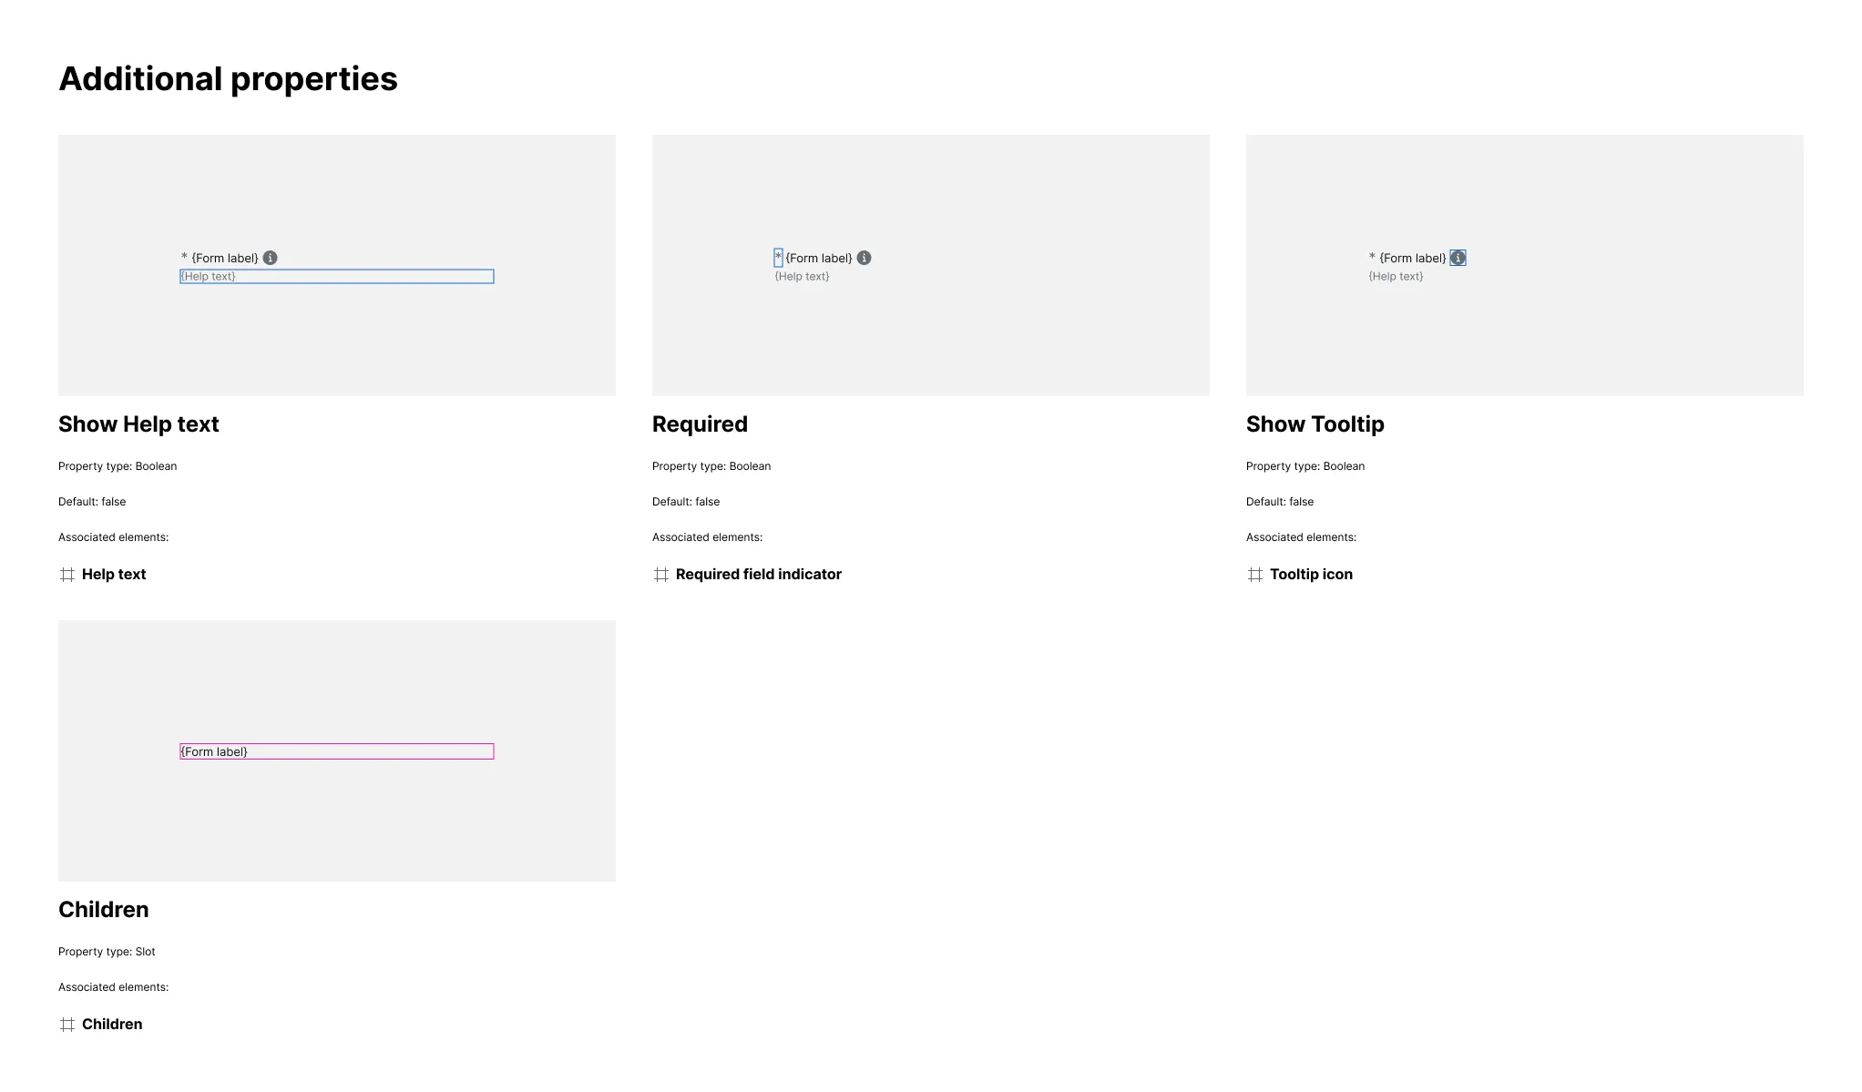Click the Children section heading
Image resolution: width=1862 pixels, height=1092 pixels.
click(104, 910)
